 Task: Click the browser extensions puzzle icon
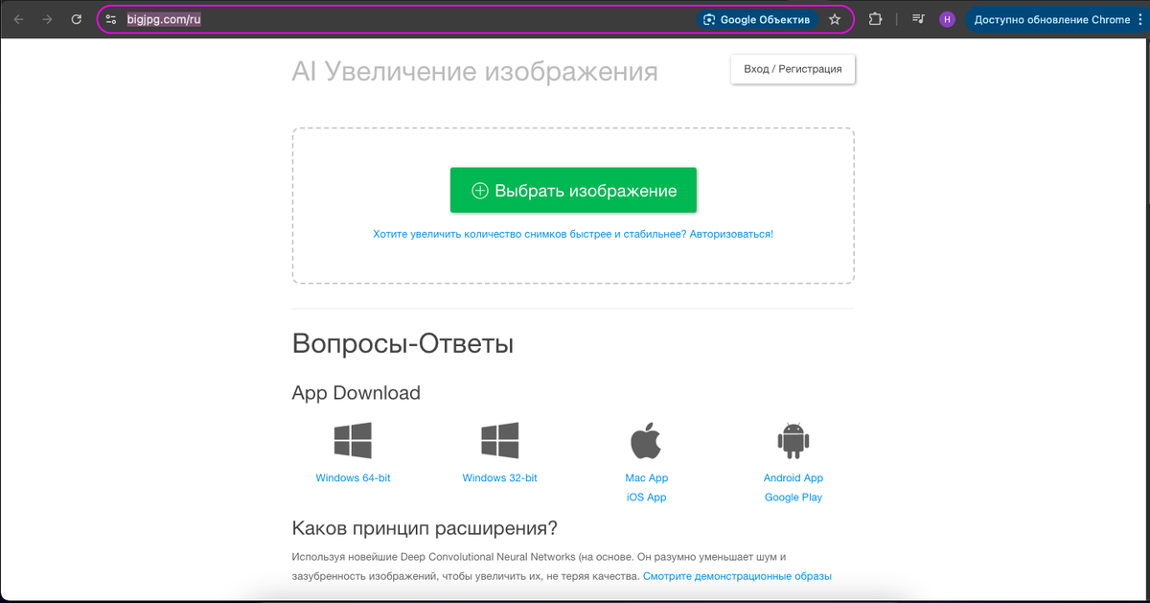[x=875, y=18]
